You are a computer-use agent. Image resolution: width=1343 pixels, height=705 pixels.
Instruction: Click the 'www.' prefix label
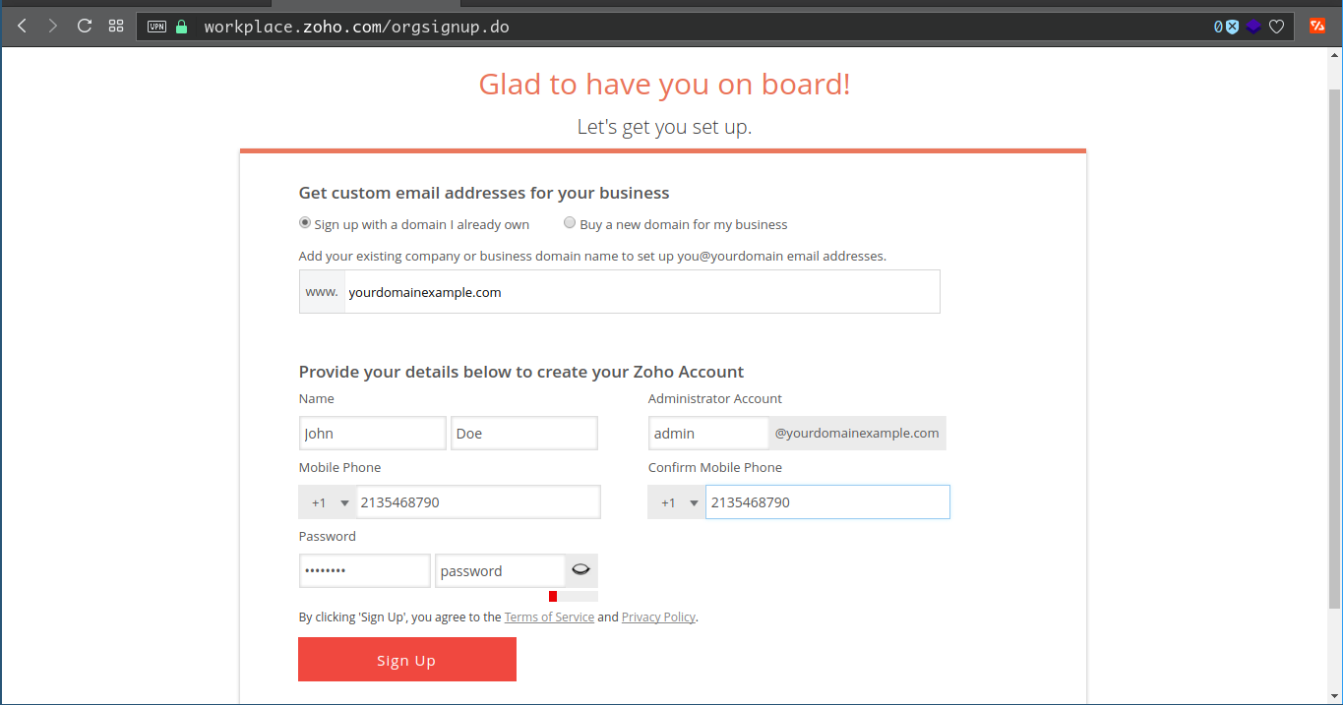point(322,292)
